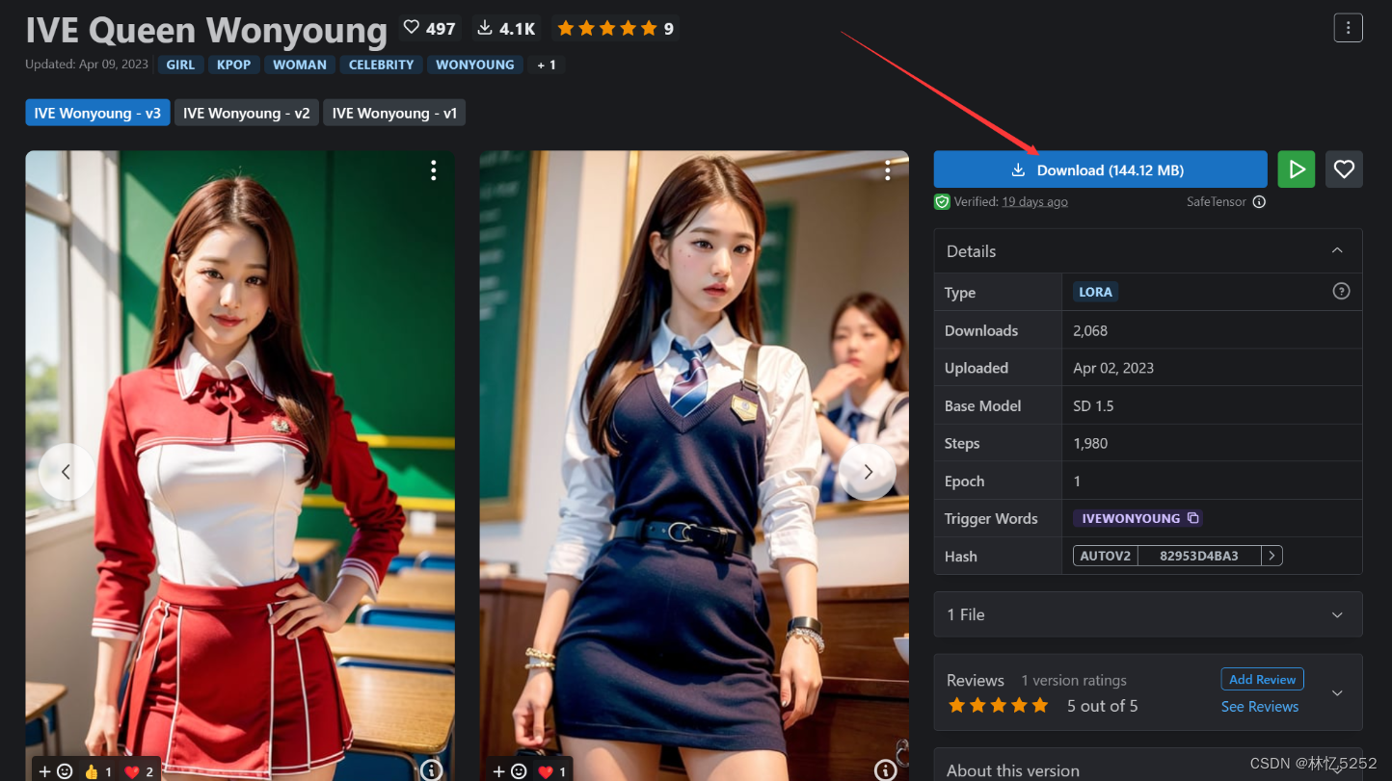Click the WOMAN tag
This screenshot has width=1392, height=781.
(300, 65)
